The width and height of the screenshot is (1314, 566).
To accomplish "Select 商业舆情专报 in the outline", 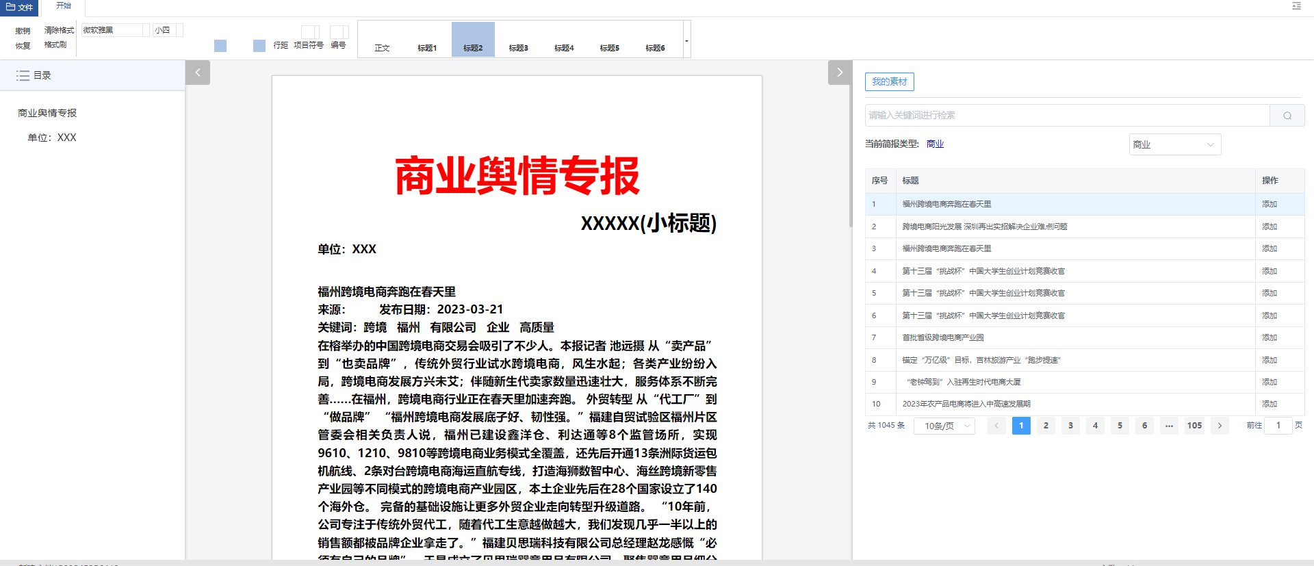I will (x=47, y=113).
